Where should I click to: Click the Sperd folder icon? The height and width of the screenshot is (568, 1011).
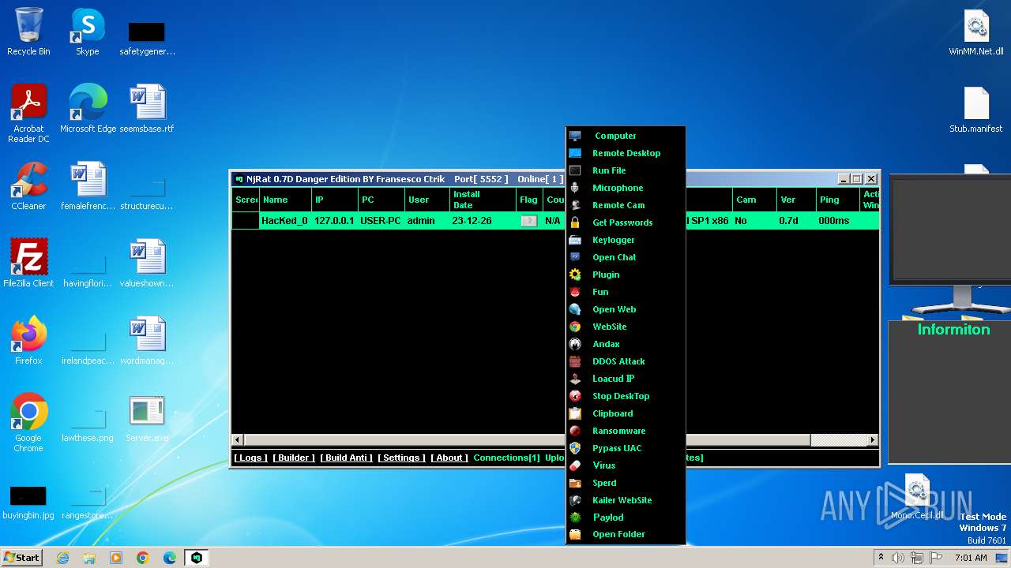(575, 483)
